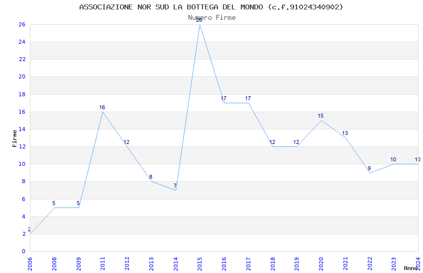Click the 'Firme' y-axis label

(x=14, y=138)
